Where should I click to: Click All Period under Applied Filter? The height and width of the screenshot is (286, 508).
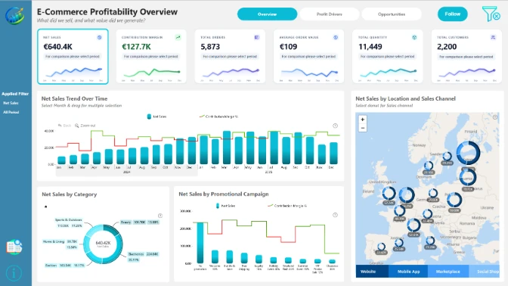pos(11,112)
